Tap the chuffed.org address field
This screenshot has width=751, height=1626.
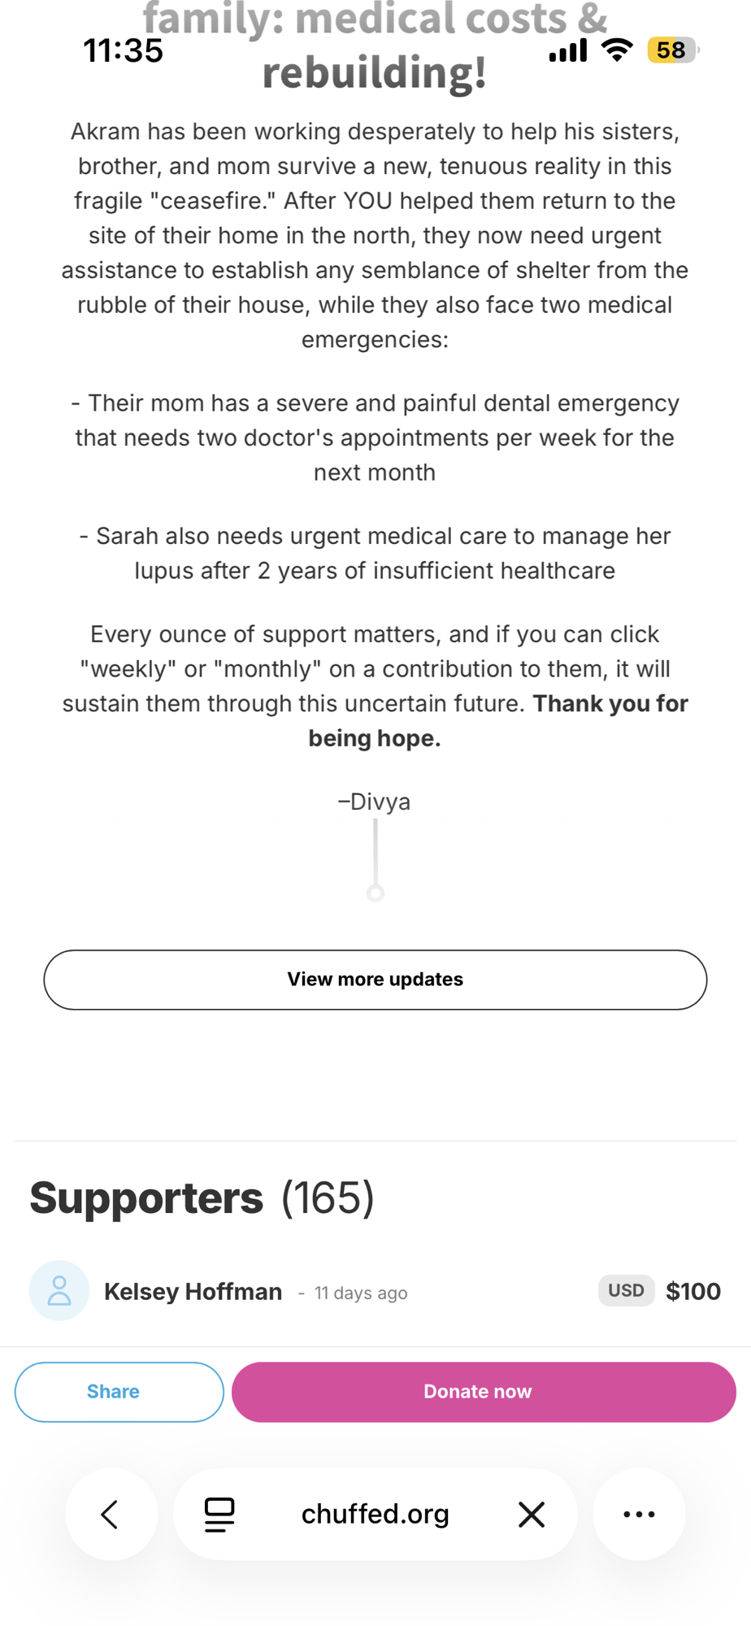375,1514
